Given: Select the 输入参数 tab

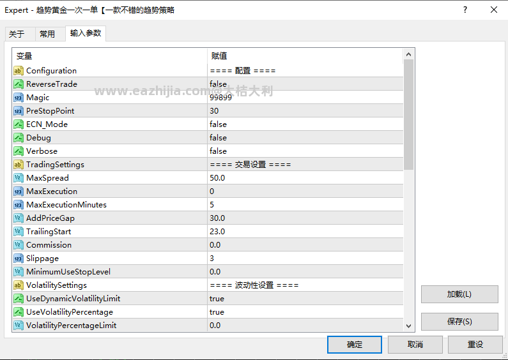Looking at the screenshot, I should click(86, 33).
